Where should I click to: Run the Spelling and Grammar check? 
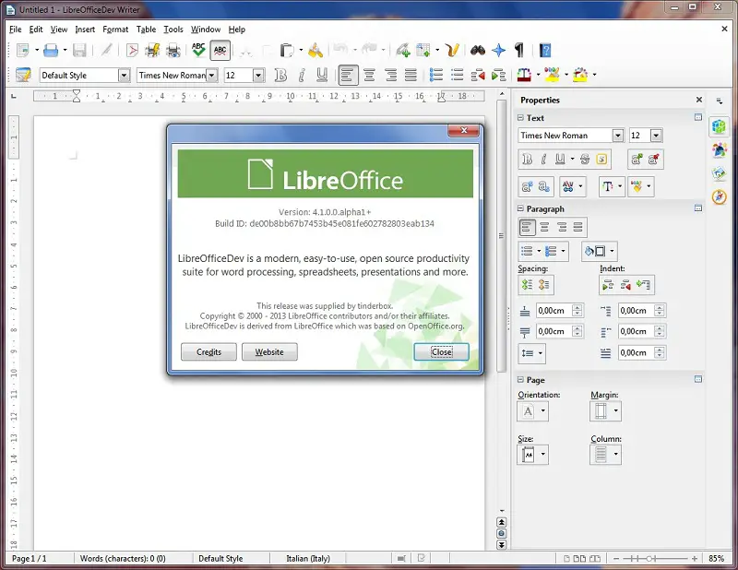[x=198, y=50]
